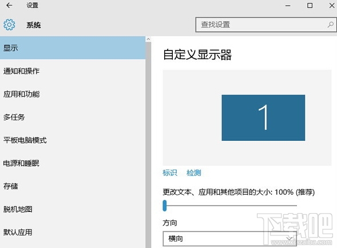Open 默认应用 settings
Image resolution: width=337 pixels, height=248 pixels.
click(73, 232)
